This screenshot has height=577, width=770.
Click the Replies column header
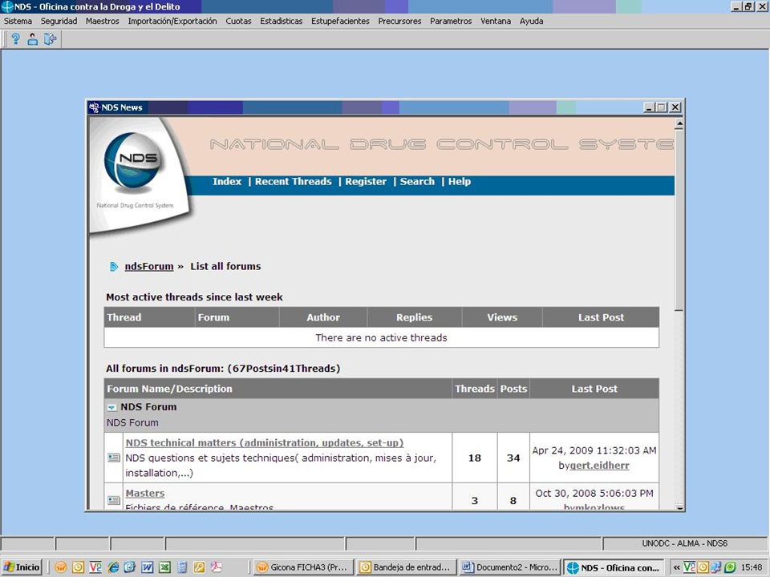[x=414, y=317]
